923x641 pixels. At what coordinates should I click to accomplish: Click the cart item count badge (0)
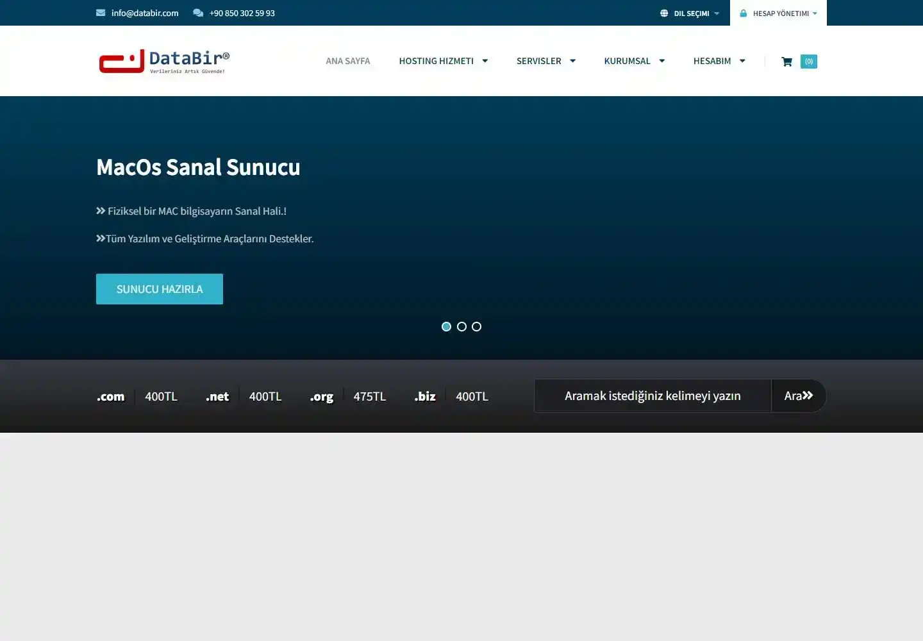pyautogui.click(x=809, y=62)
